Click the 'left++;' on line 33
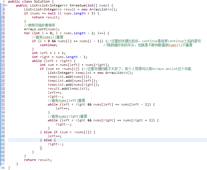The height and width of the screenshot is (170, 207). 63,108
